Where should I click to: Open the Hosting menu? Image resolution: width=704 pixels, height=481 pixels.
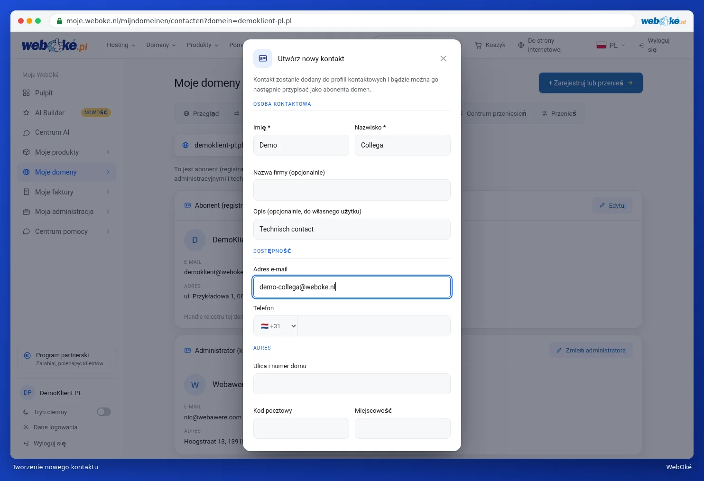point(121,45)
